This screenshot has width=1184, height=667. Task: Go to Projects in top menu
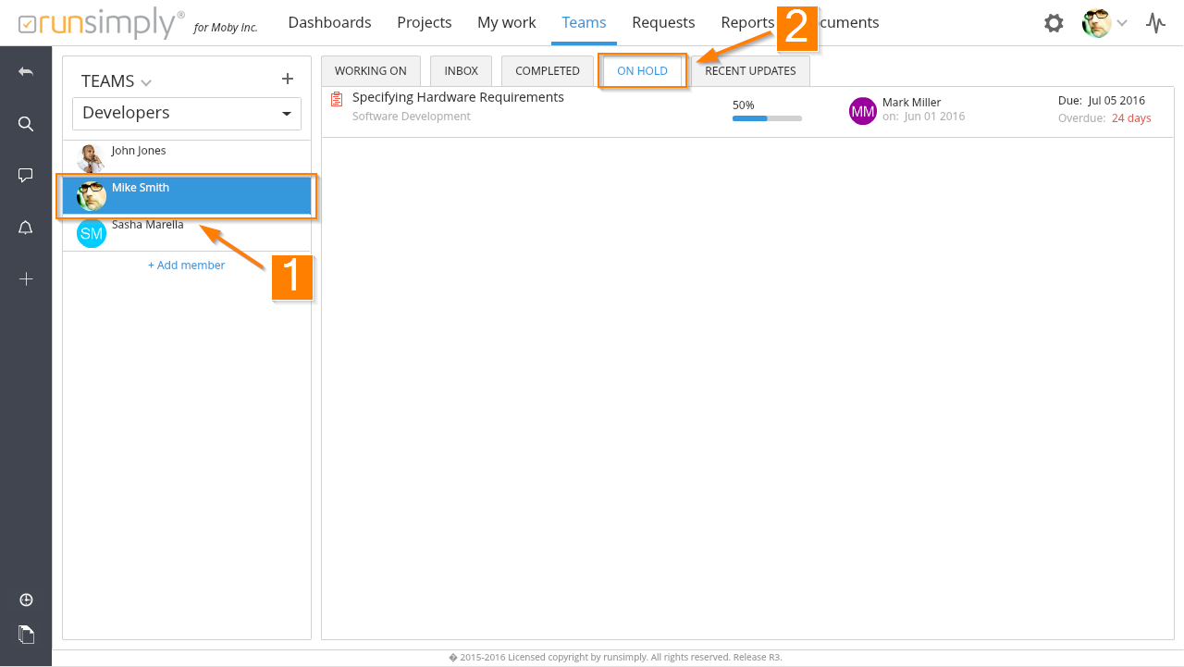pos(424,22)
